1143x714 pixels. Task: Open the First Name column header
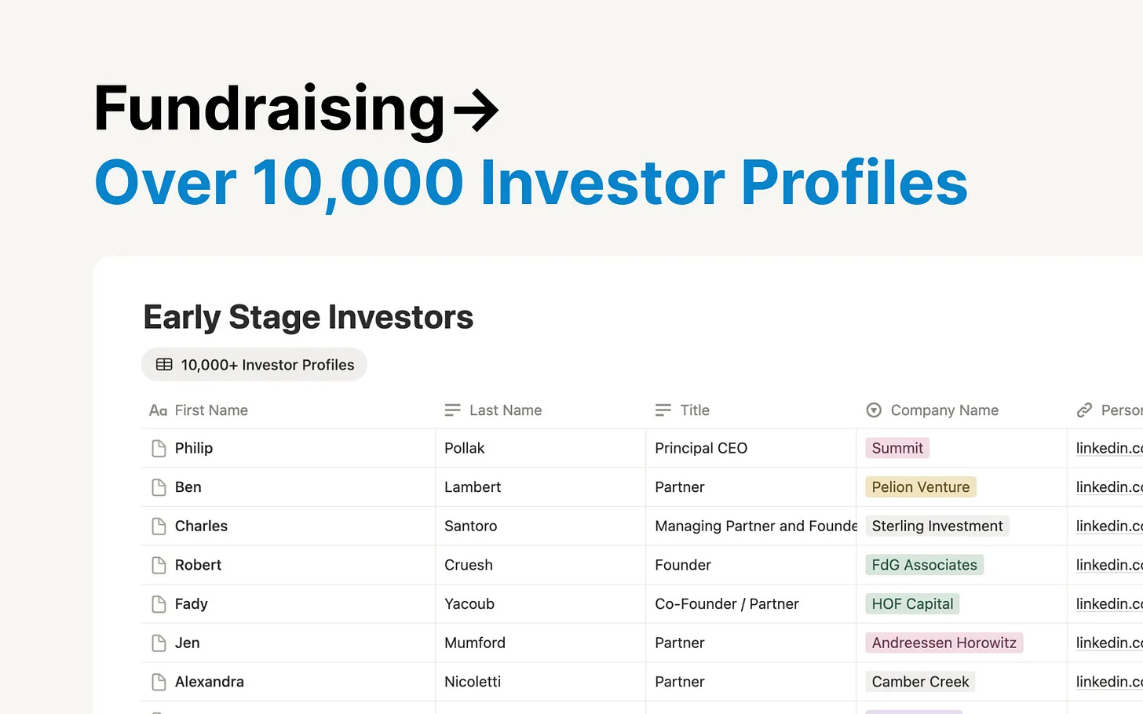click(x=288, y=410)
